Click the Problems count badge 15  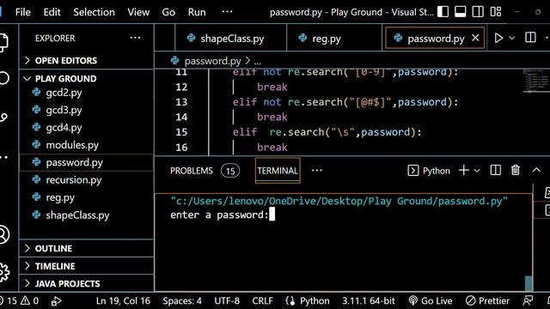click(x=230, y=171)
